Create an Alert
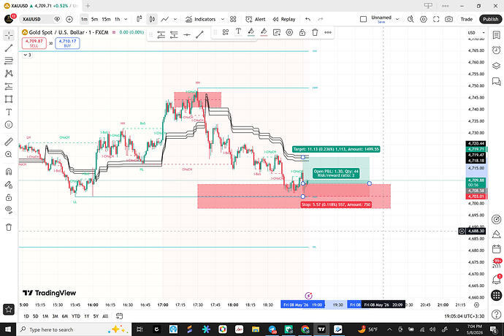 tap(255, 19)
